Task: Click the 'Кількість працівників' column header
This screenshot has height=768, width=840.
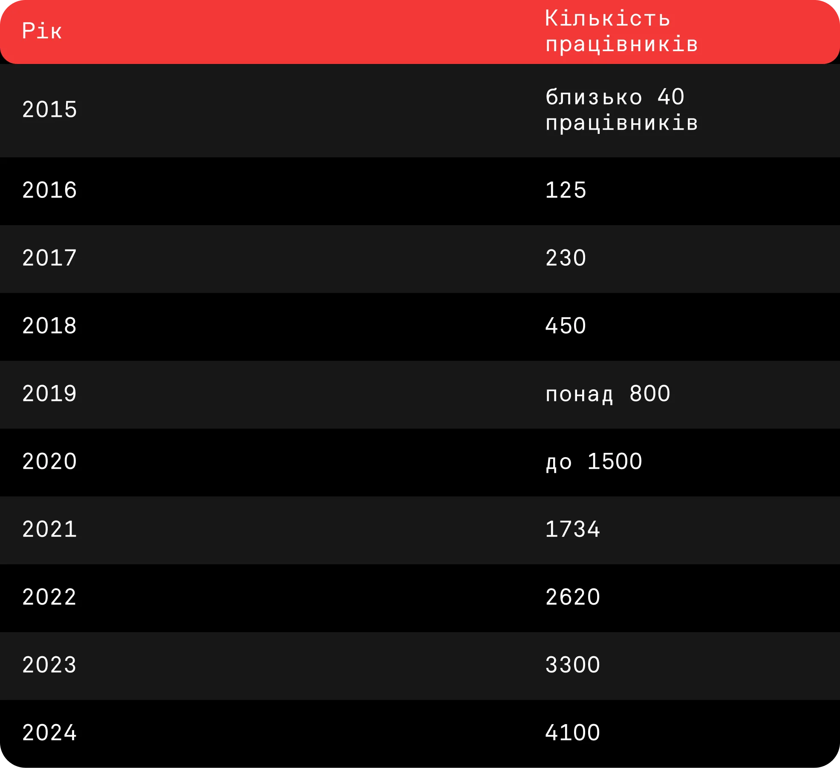Action: [621, 32]
